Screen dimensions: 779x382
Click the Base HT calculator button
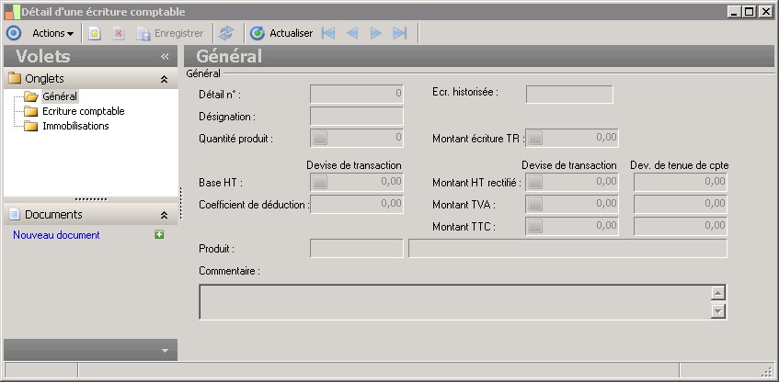point(320,182)
